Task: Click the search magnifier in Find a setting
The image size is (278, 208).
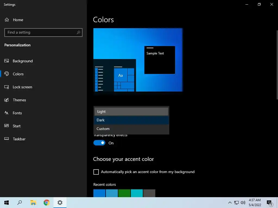Action: coord(78,32)
